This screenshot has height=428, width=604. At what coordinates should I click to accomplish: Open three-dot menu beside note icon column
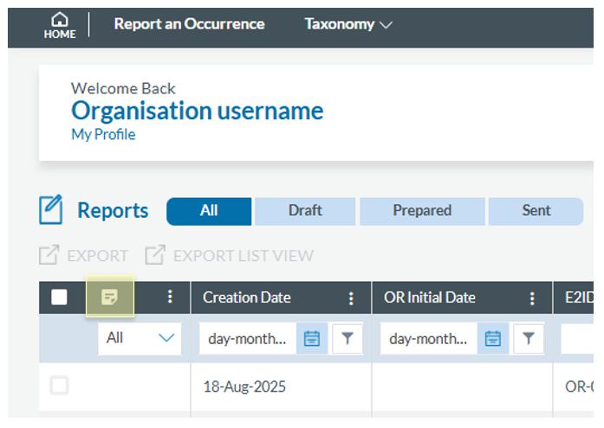170,297
